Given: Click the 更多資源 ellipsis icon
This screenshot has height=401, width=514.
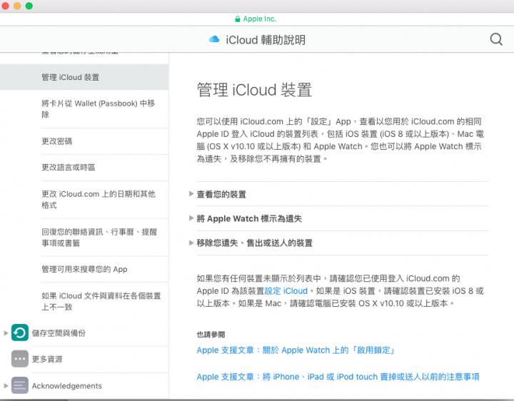Looking at the screenshot, I should 20,359.
